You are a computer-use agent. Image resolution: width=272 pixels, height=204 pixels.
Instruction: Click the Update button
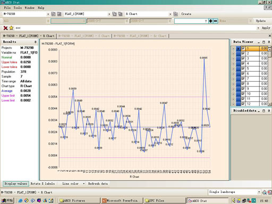(261, 21)
